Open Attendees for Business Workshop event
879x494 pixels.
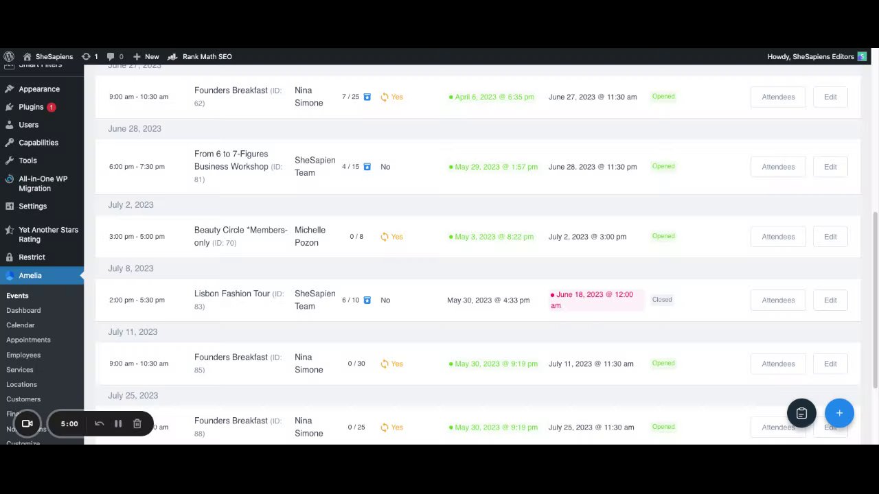tap(778, 167)
